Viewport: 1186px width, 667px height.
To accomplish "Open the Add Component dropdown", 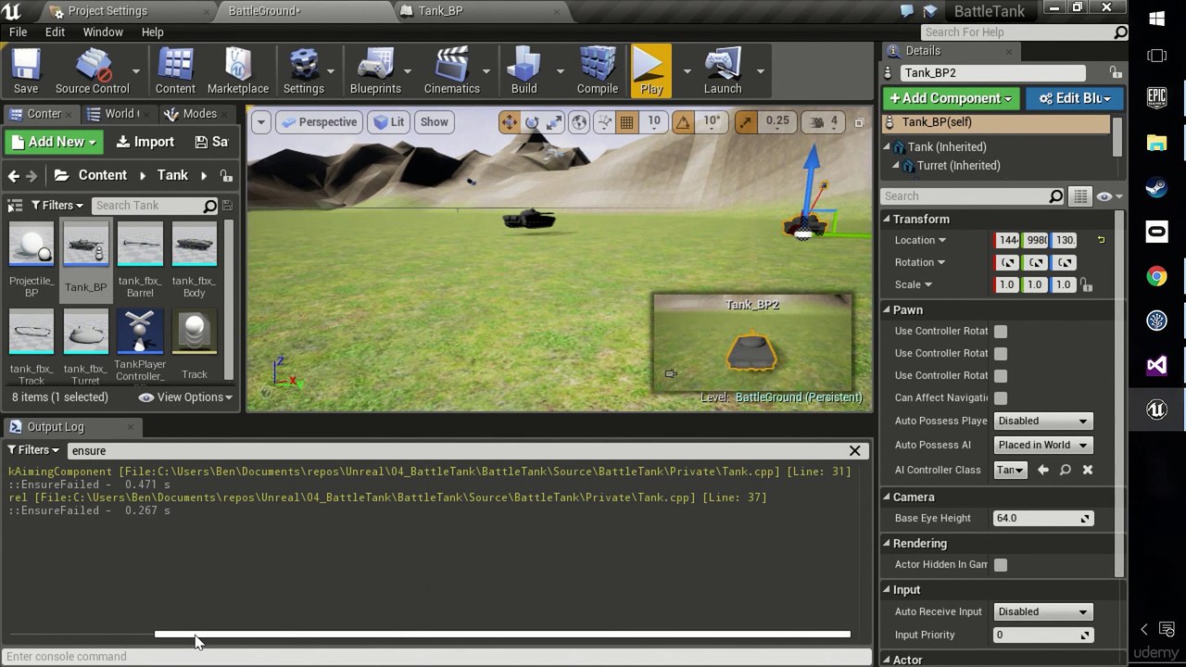I will [x=951, y=98].
